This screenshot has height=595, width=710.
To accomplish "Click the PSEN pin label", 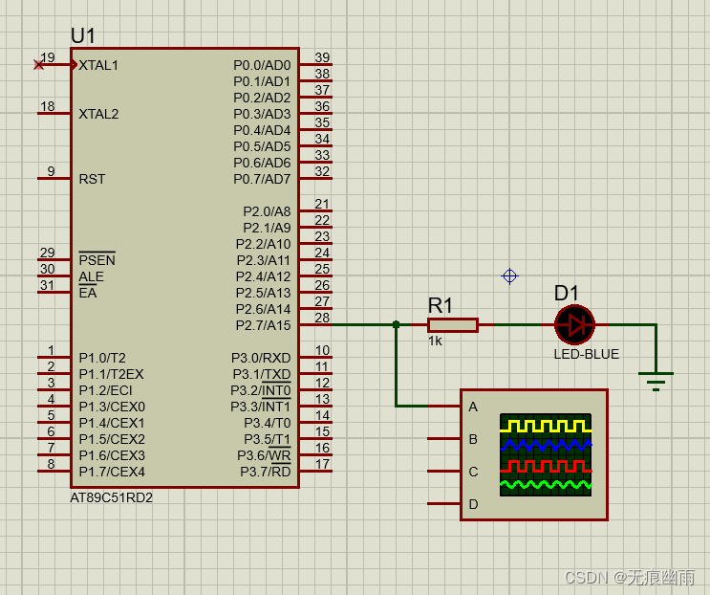I will 97,259.
